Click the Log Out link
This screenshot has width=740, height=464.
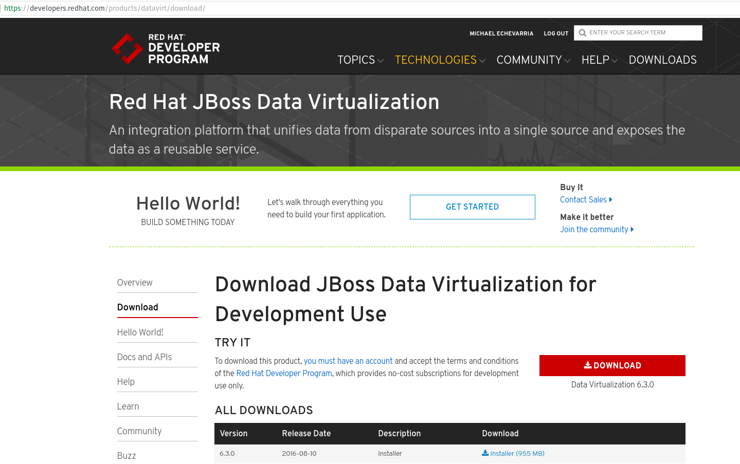click(556, 33)
